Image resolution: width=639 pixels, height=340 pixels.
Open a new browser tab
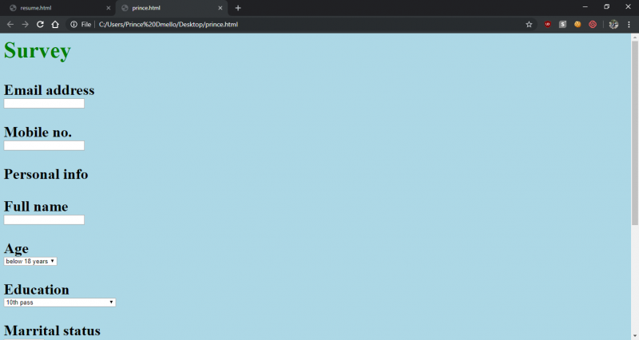tap(238, 8)
